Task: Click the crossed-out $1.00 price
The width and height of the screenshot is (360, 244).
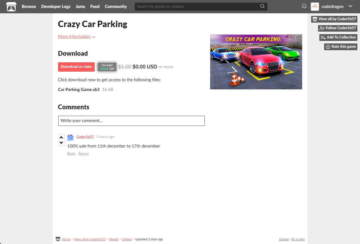Action: pyautogui.click(x=125, y=67)
